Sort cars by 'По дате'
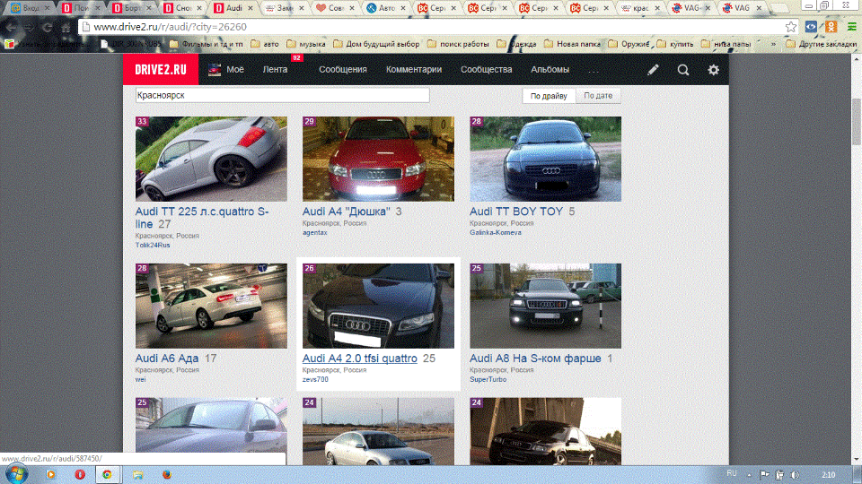Image resolution: width=862 pixels, height=484 pixels. point(598,96)
